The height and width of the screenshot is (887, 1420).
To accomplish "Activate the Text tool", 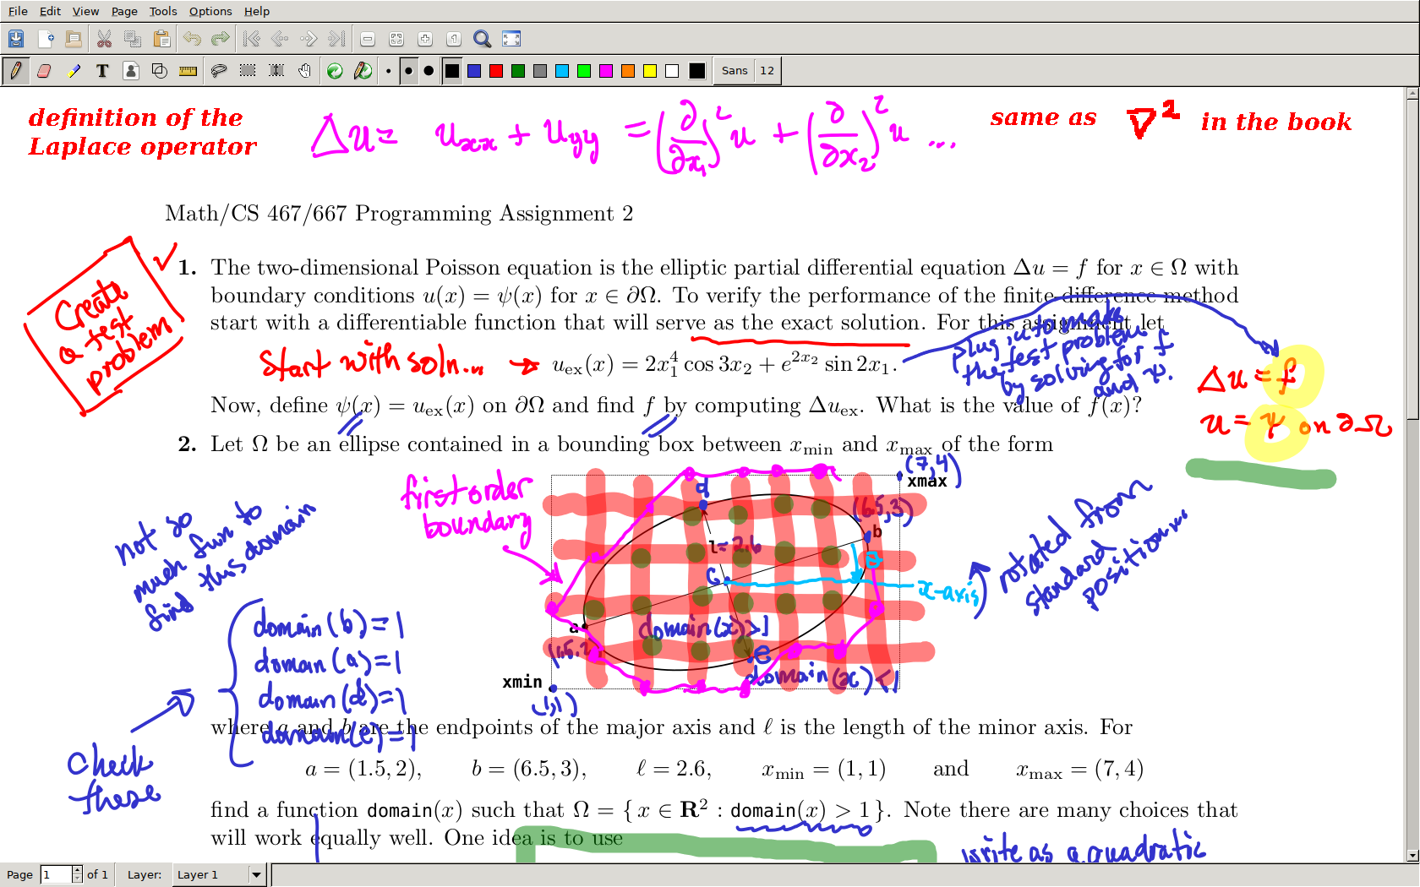I will click(x=102, y=71).
